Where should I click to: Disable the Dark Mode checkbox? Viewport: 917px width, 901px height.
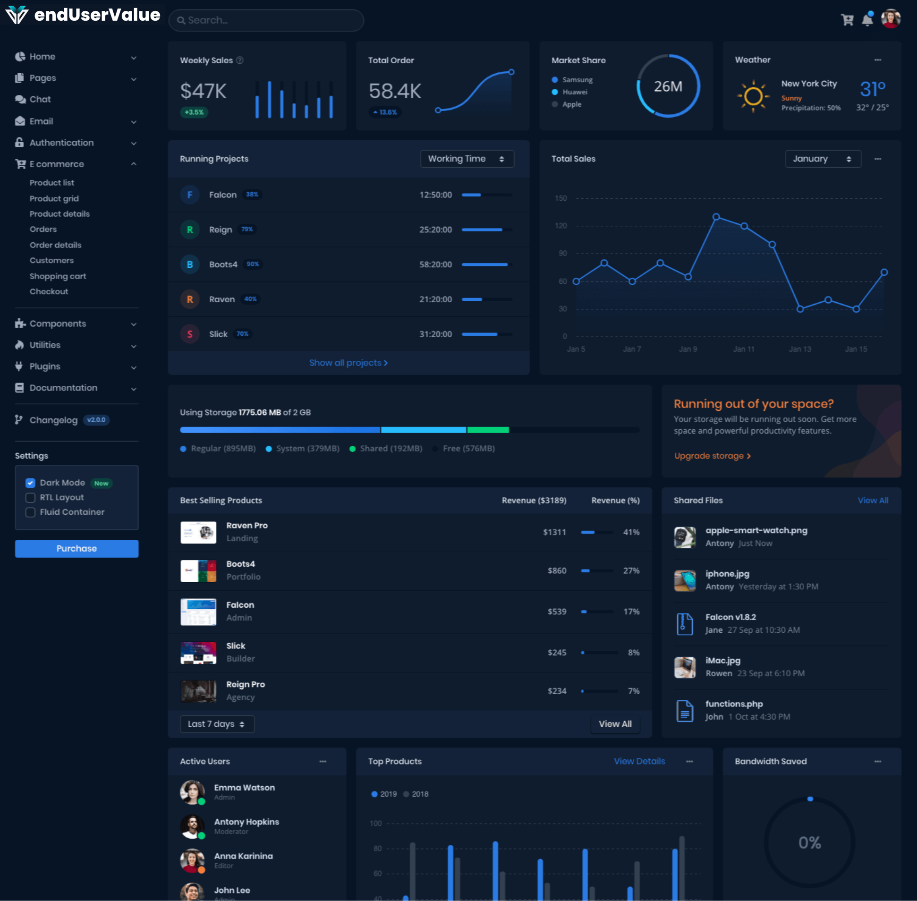[x=31, y=483]
